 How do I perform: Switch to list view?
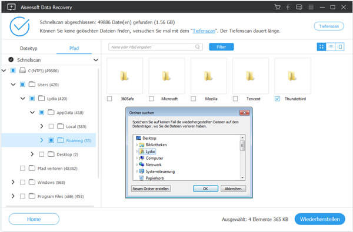pos(331,47)
